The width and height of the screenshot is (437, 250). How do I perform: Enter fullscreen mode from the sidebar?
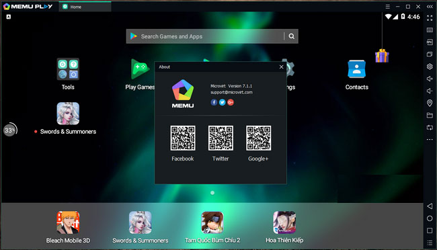point(430,18)
